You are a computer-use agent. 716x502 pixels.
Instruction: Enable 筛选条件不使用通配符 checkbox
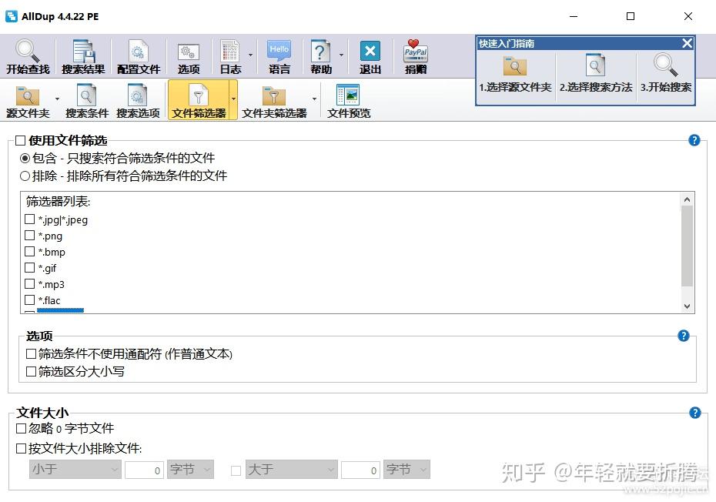point(31,354)
